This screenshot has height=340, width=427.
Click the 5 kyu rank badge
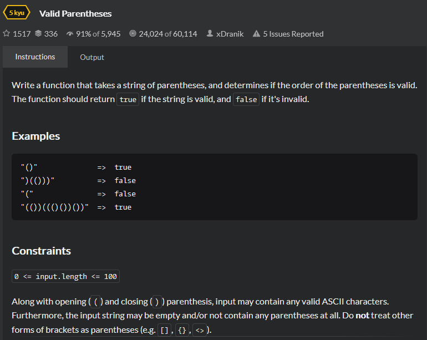(17, 13)
